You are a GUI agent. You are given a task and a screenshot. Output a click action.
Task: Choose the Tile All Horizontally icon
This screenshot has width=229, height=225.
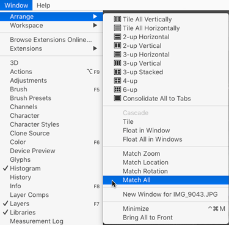point(117,28)
